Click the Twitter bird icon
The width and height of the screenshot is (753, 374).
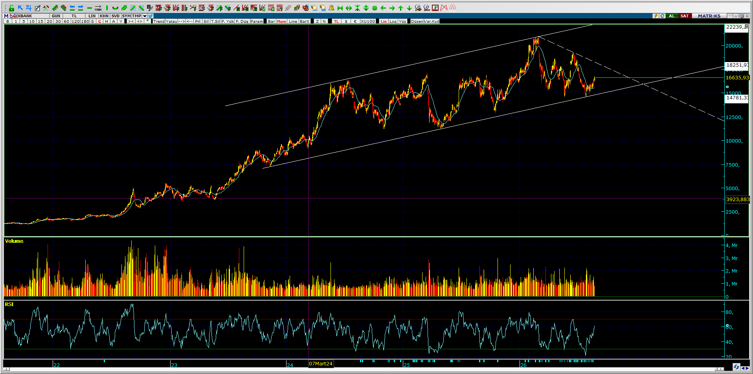point(151,16)
